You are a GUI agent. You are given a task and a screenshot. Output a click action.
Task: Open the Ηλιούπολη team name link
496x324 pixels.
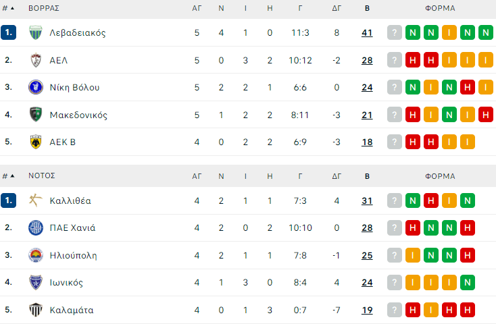point(73,255)
